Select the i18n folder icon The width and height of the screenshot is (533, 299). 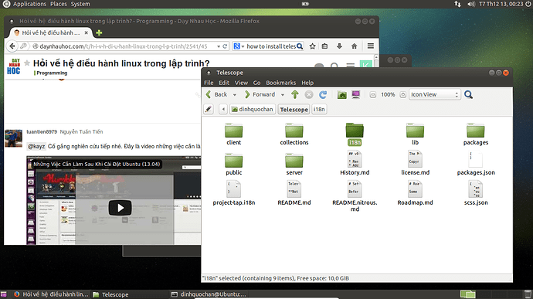(x=355, y=131)
